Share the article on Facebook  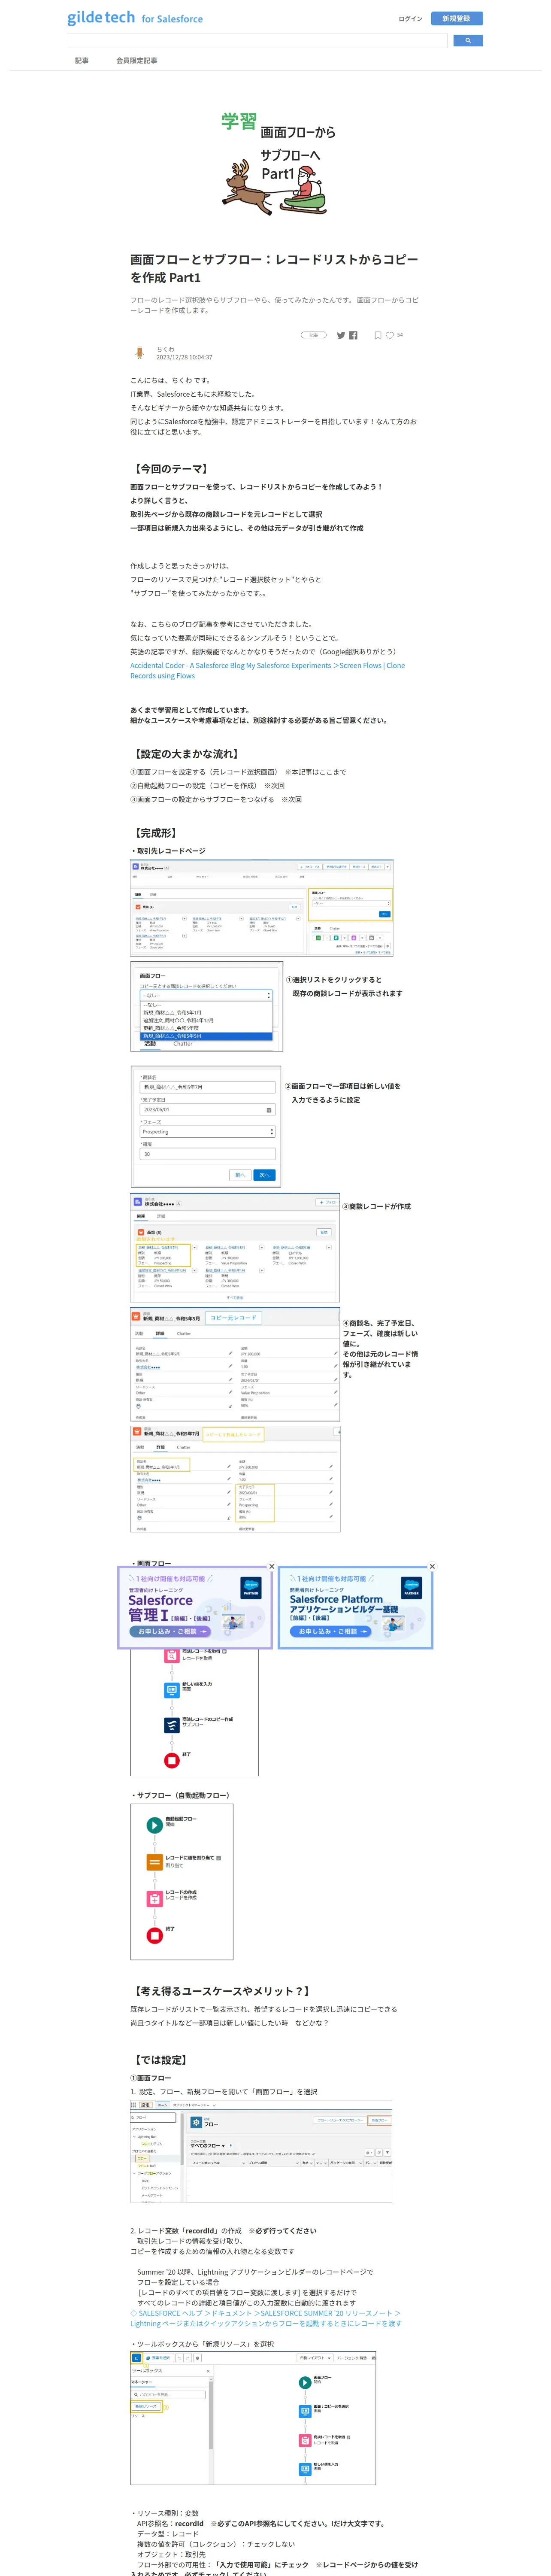[353, 335]
